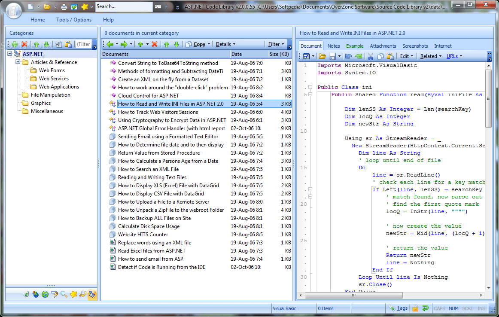
Task: Click the Tags button in status bar
Action: tap(399, 308)
